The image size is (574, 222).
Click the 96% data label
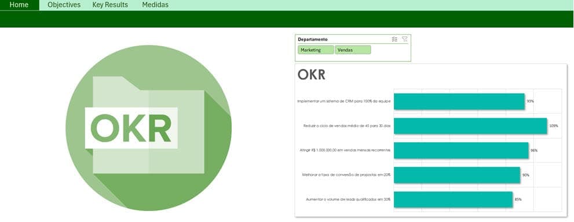(534, 150)
